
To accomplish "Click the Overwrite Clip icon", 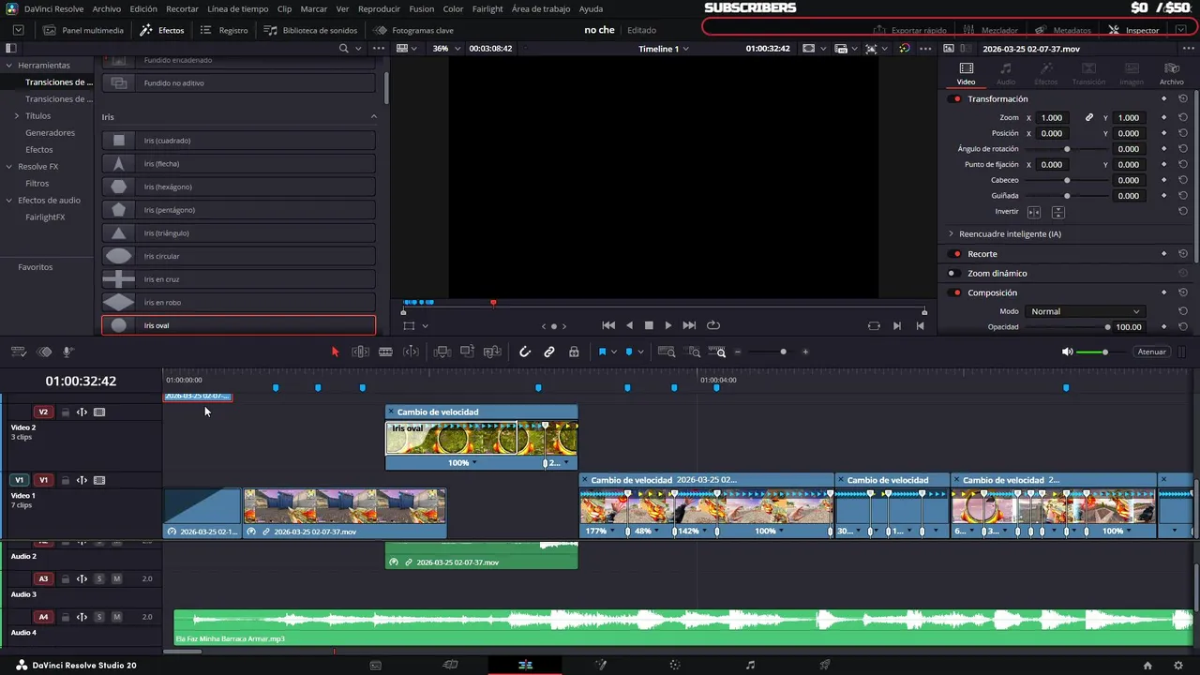I will point(467,352).
